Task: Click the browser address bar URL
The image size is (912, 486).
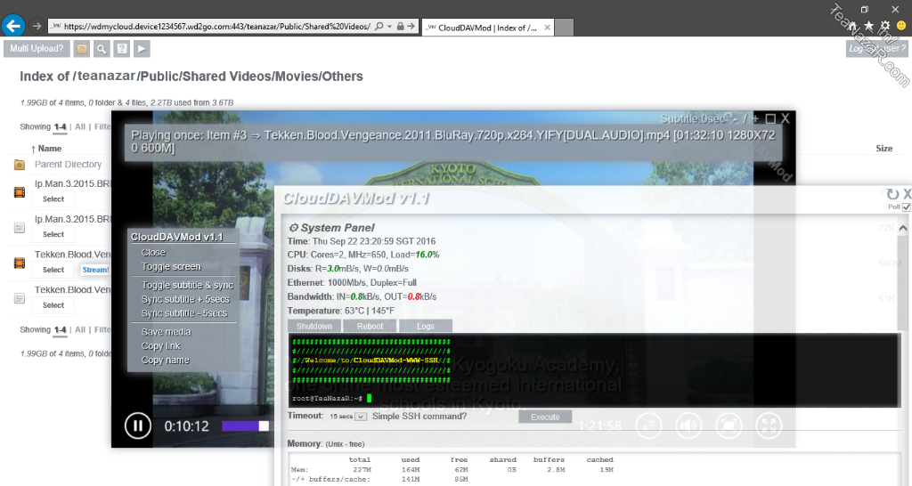Action: click(x=216, y=26)
